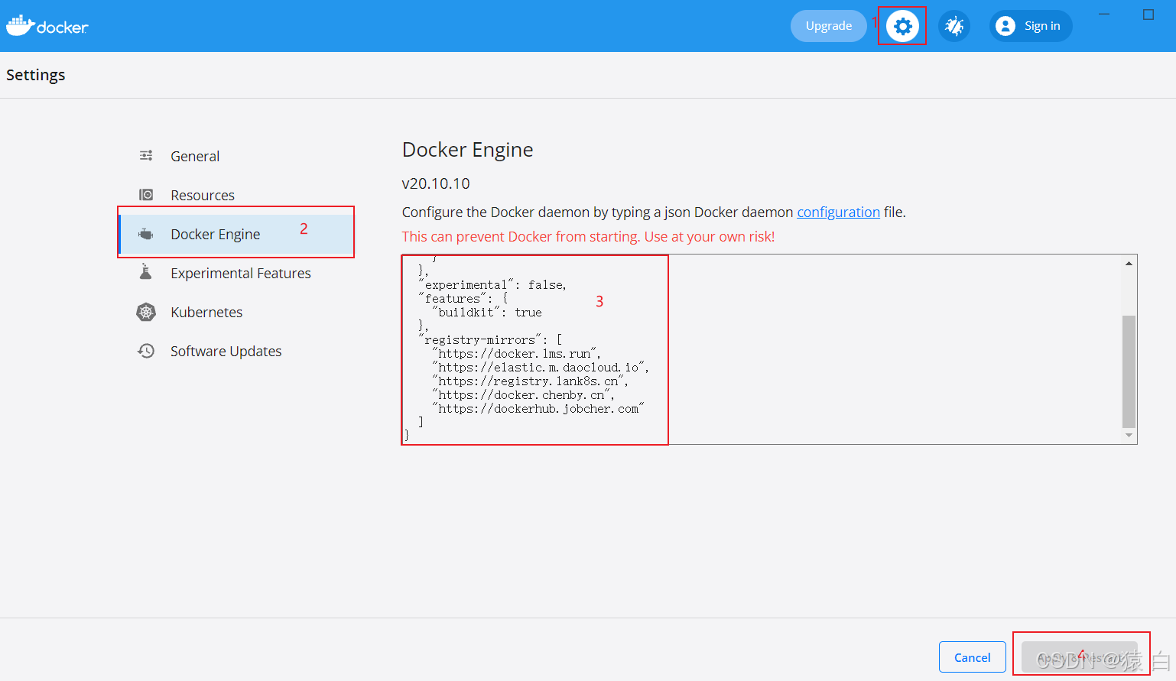This screenshot has width=1176, height=681.
Task: Select the Docker Engine section
Action: tap(237, 234)
